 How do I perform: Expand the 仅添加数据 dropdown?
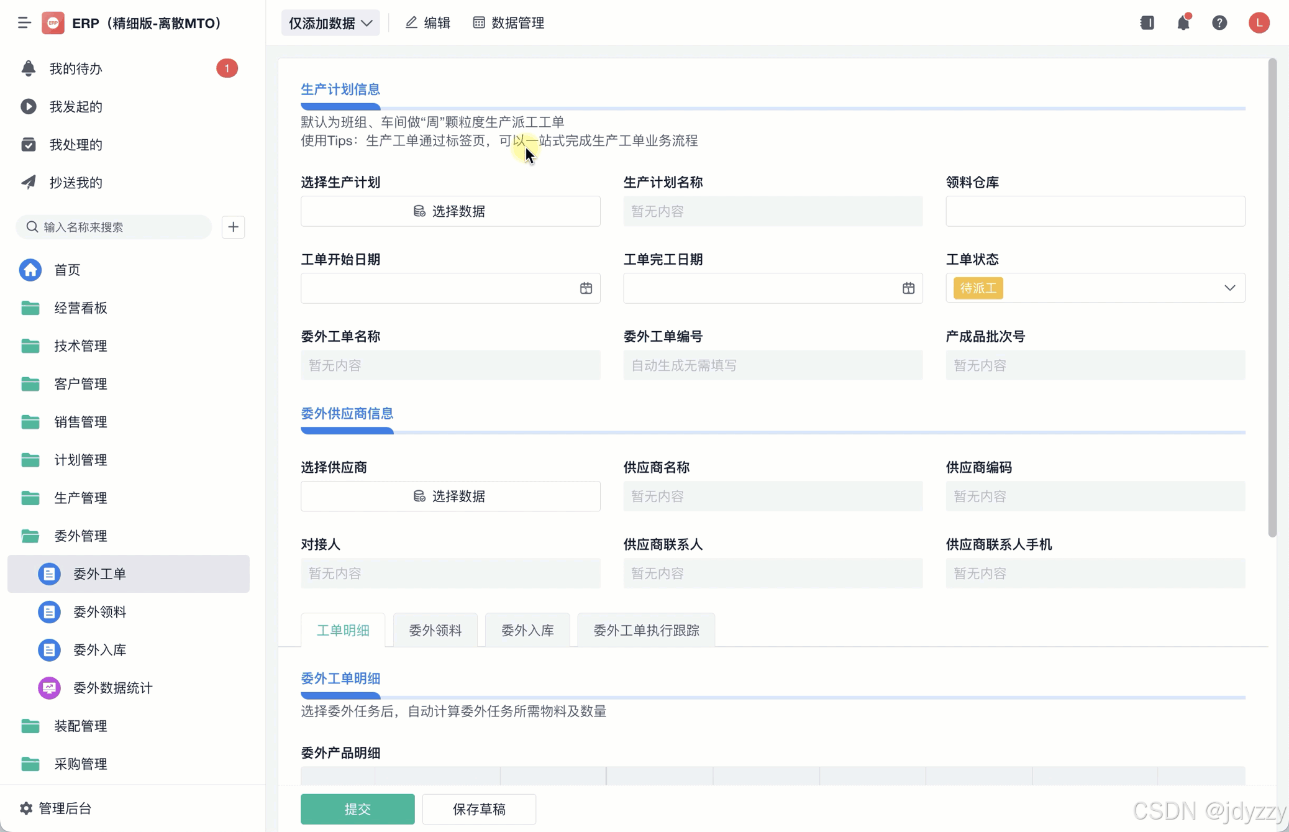[330, 23]
